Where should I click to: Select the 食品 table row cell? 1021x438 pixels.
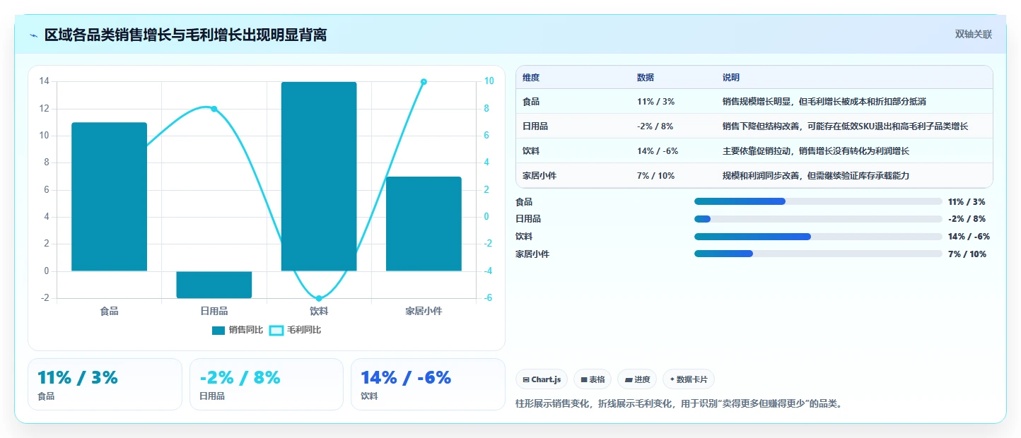coord(531,102)
